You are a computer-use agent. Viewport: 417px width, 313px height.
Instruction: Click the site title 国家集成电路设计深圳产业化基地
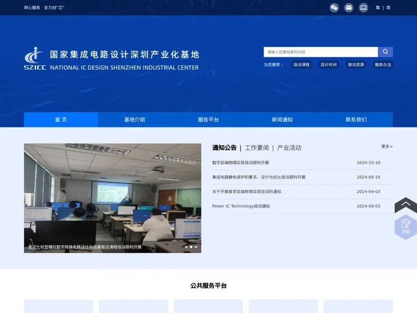(125, 54)
